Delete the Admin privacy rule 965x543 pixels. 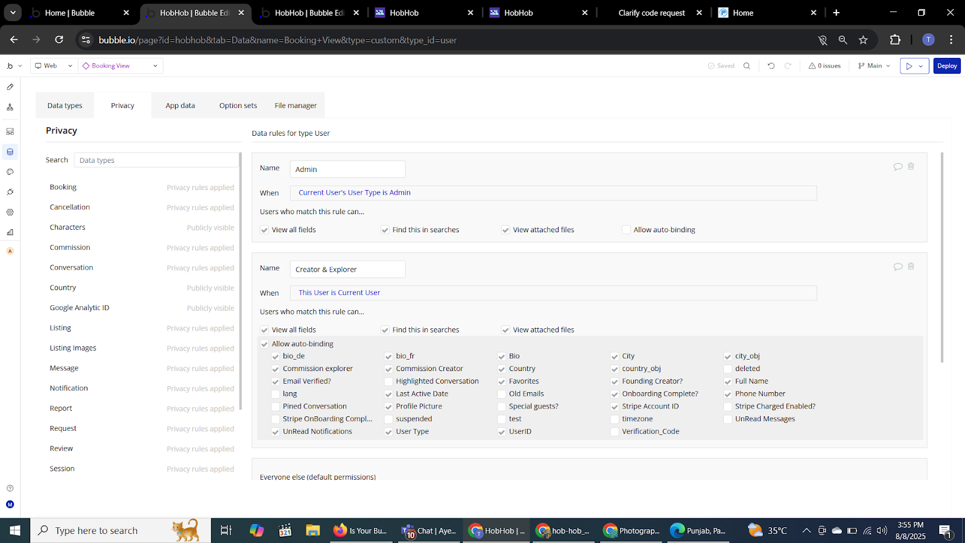pos(911,167)
